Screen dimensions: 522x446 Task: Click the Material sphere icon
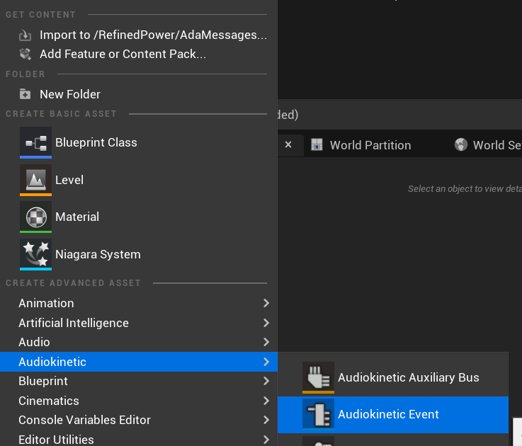pyautogui.click(x=35, y=217)
